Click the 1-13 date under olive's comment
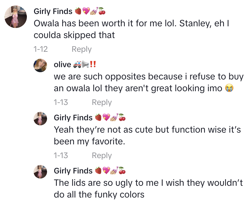248x202 pixels. click(x=61, y=102)
